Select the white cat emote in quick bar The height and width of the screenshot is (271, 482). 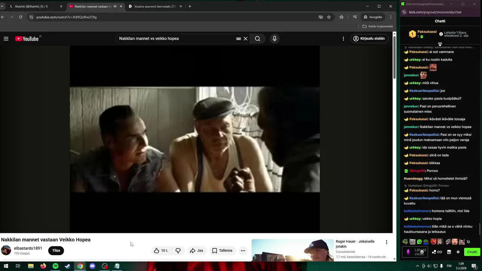click(412, 242)
